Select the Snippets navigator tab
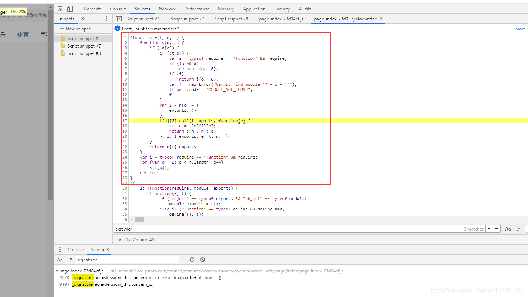 66,19
